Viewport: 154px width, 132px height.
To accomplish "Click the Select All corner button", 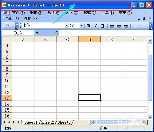I will pos(7,39).
